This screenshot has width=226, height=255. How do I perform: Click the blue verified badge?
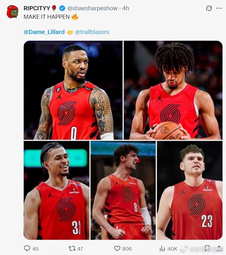(62, 8)
